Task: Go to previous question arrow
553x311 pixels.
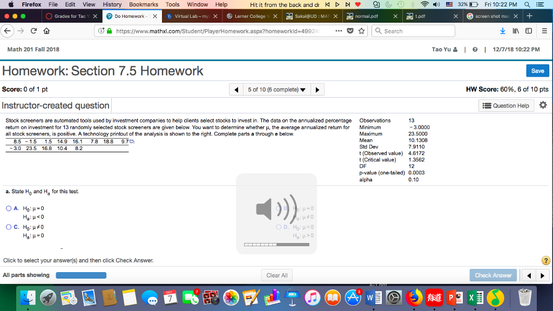Action: coord(237,90)
